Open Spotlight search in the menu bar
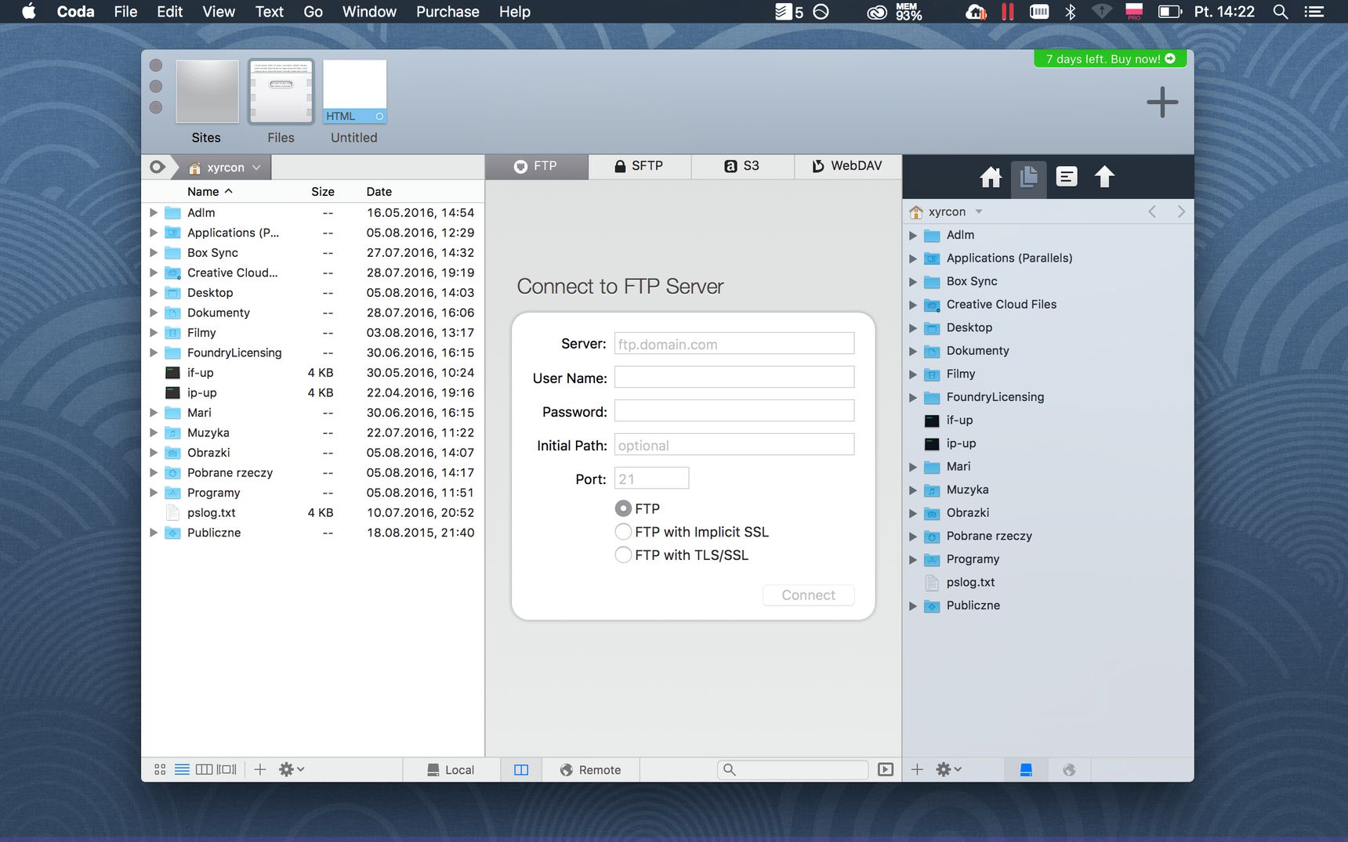 1280,12
